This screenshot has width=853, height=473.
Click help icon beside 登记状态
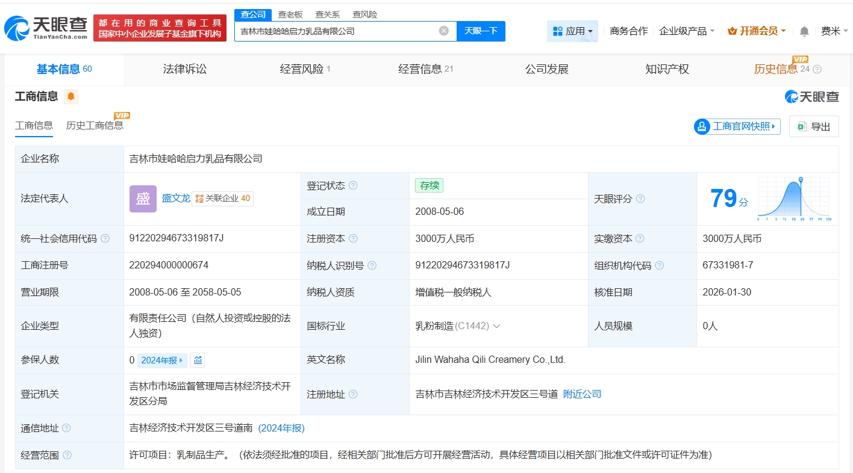coord(353,185)
